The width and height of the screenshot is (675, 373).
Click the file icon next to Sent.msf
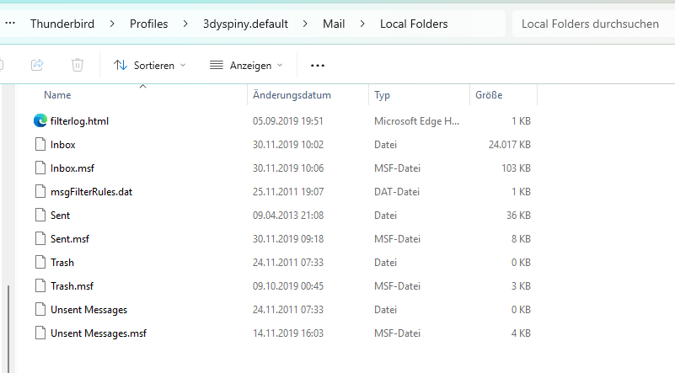(40, 238)
